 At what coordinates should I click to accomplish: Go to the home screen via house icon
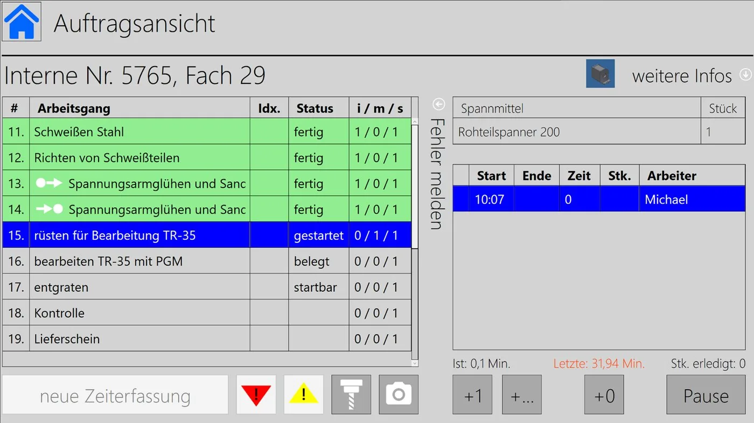(22, 21)
